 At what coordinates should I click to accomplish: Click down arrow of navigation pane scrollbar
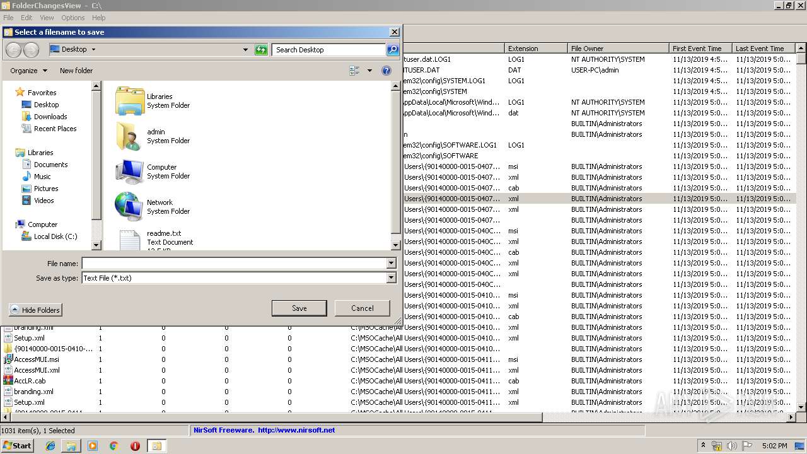96,245
